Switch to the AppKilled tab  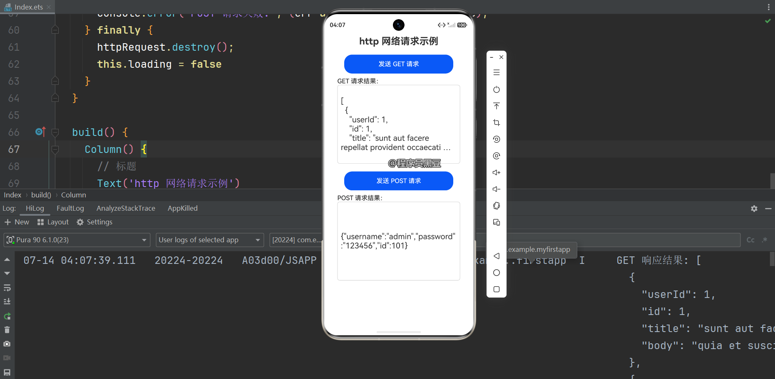[183, 208]
